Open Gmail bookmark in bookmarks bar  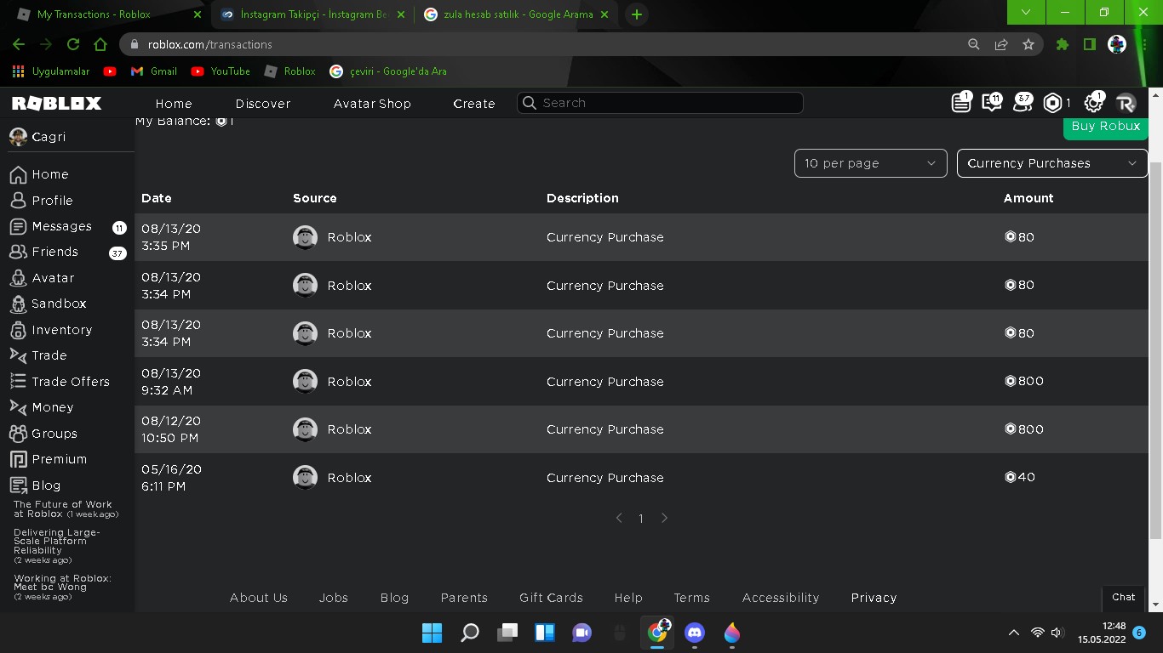[x=154, y=71]
